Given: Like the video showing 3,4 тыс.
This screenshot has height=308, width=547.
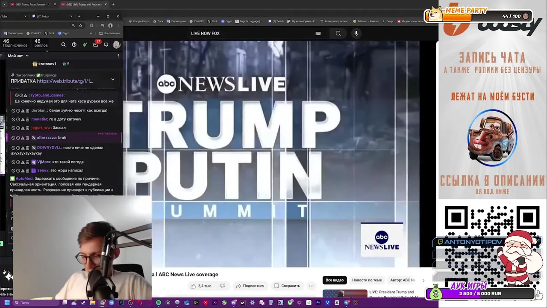Looking at the screenshot, I should click(201, 286).
